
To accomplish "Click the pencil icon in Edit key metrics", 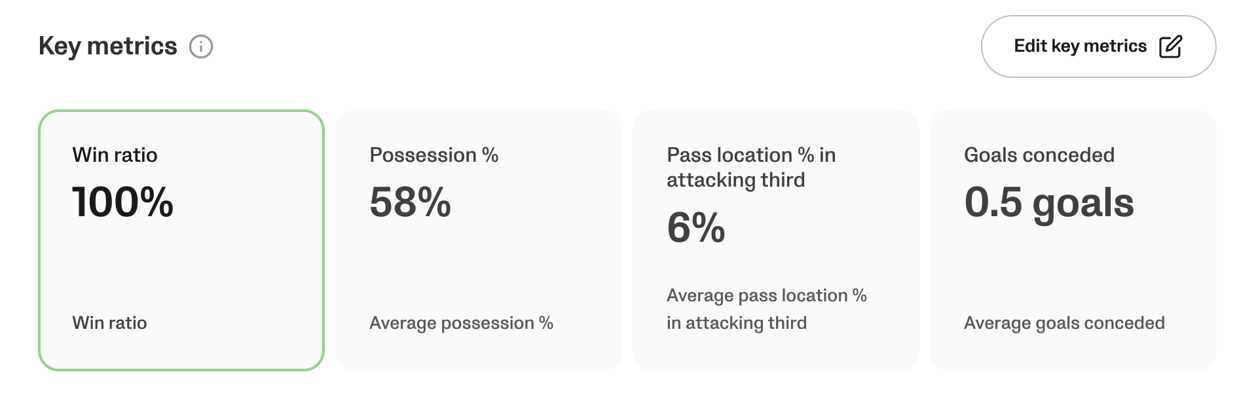I will (1170, 47).
